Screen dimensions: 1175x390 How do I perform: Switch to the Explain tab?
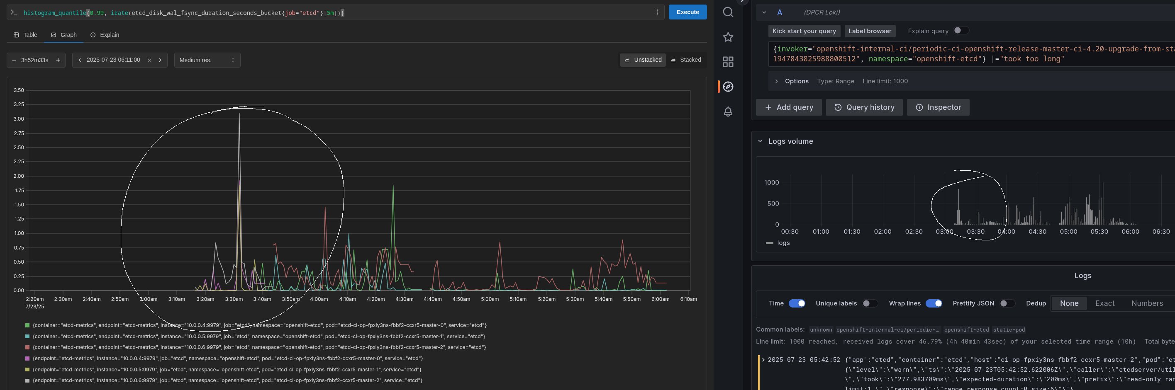click(x=105, y=35)
